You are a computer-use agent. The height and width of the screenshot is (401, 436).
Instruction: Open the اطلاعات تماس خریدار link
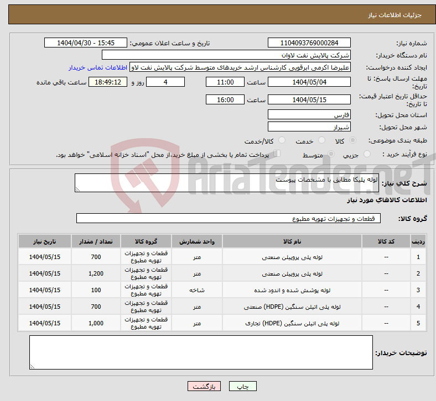pyautogui.click(x=98, y=67)
